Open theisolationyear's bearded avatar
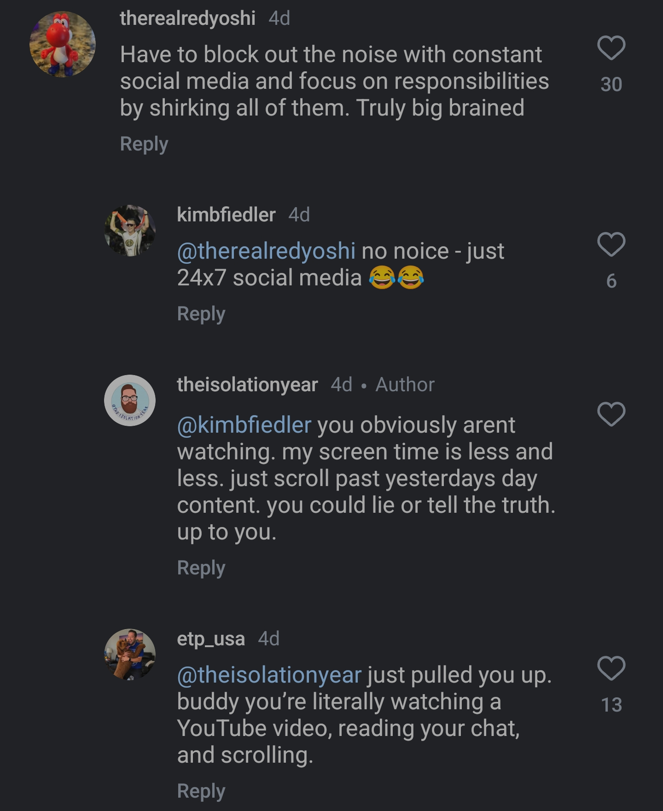This screenshot has width=663, height=811. tap(130, 400)
